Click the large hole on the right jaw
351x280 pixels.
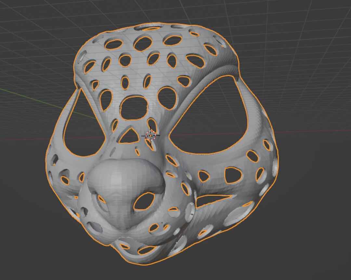pos(232,174)
